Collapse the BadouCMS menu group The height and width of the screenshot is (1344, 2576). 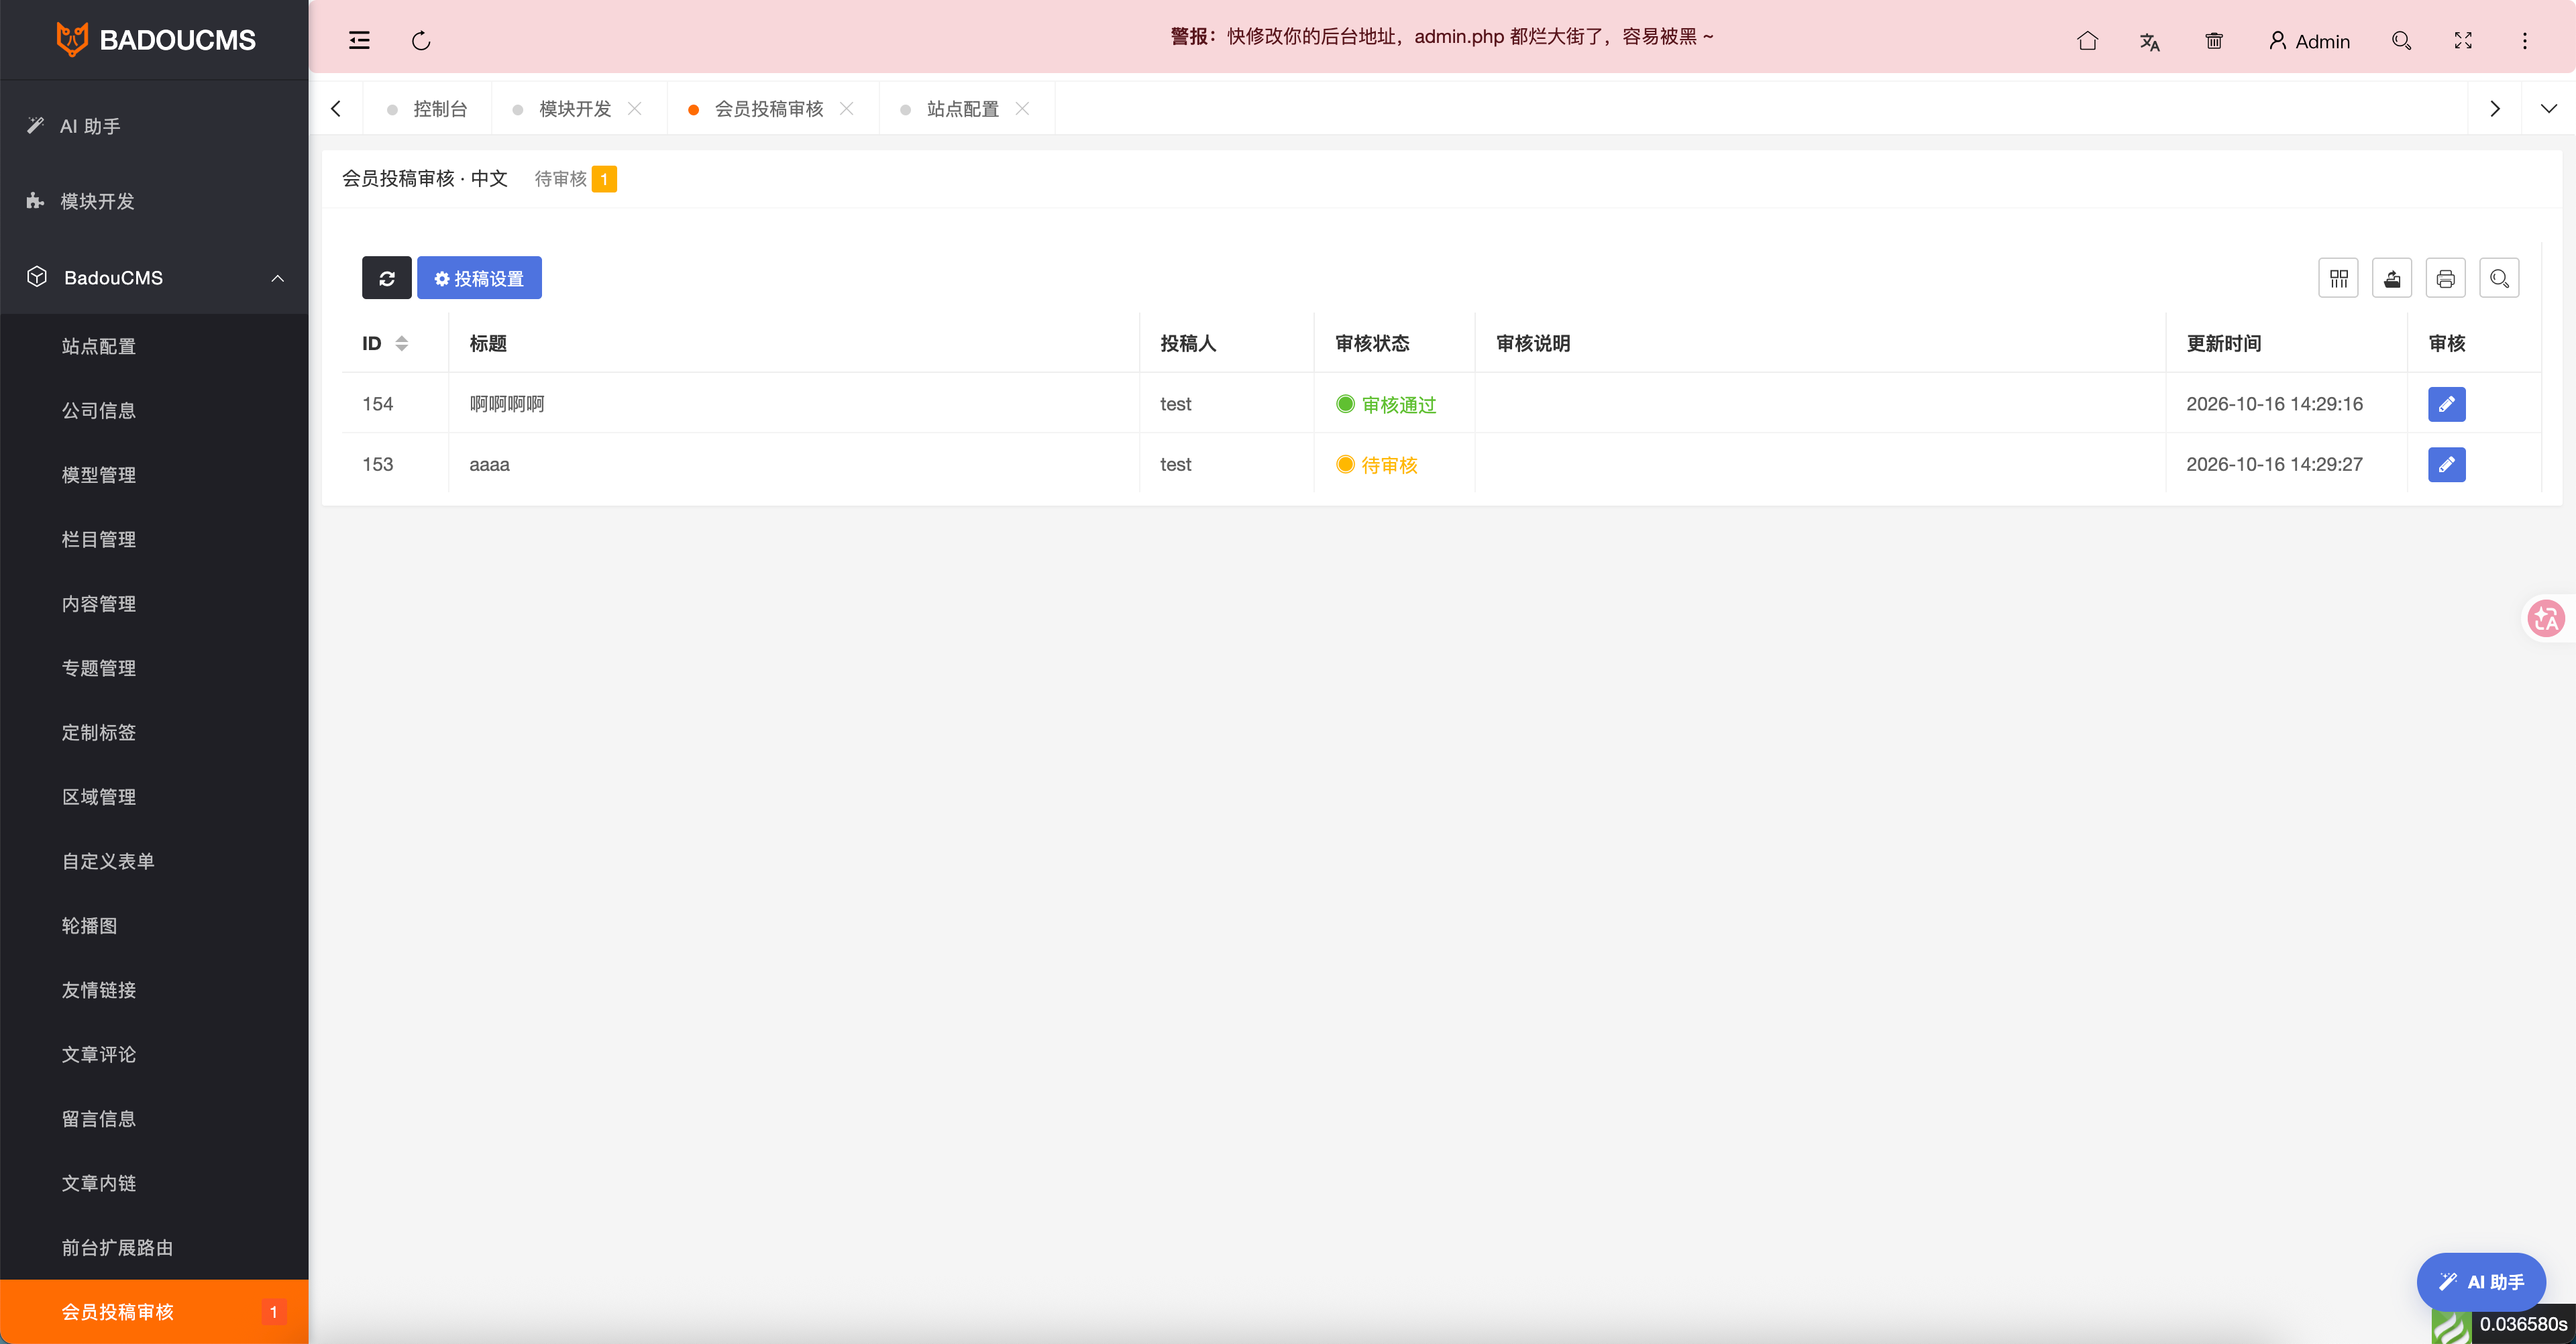(154, 278)
